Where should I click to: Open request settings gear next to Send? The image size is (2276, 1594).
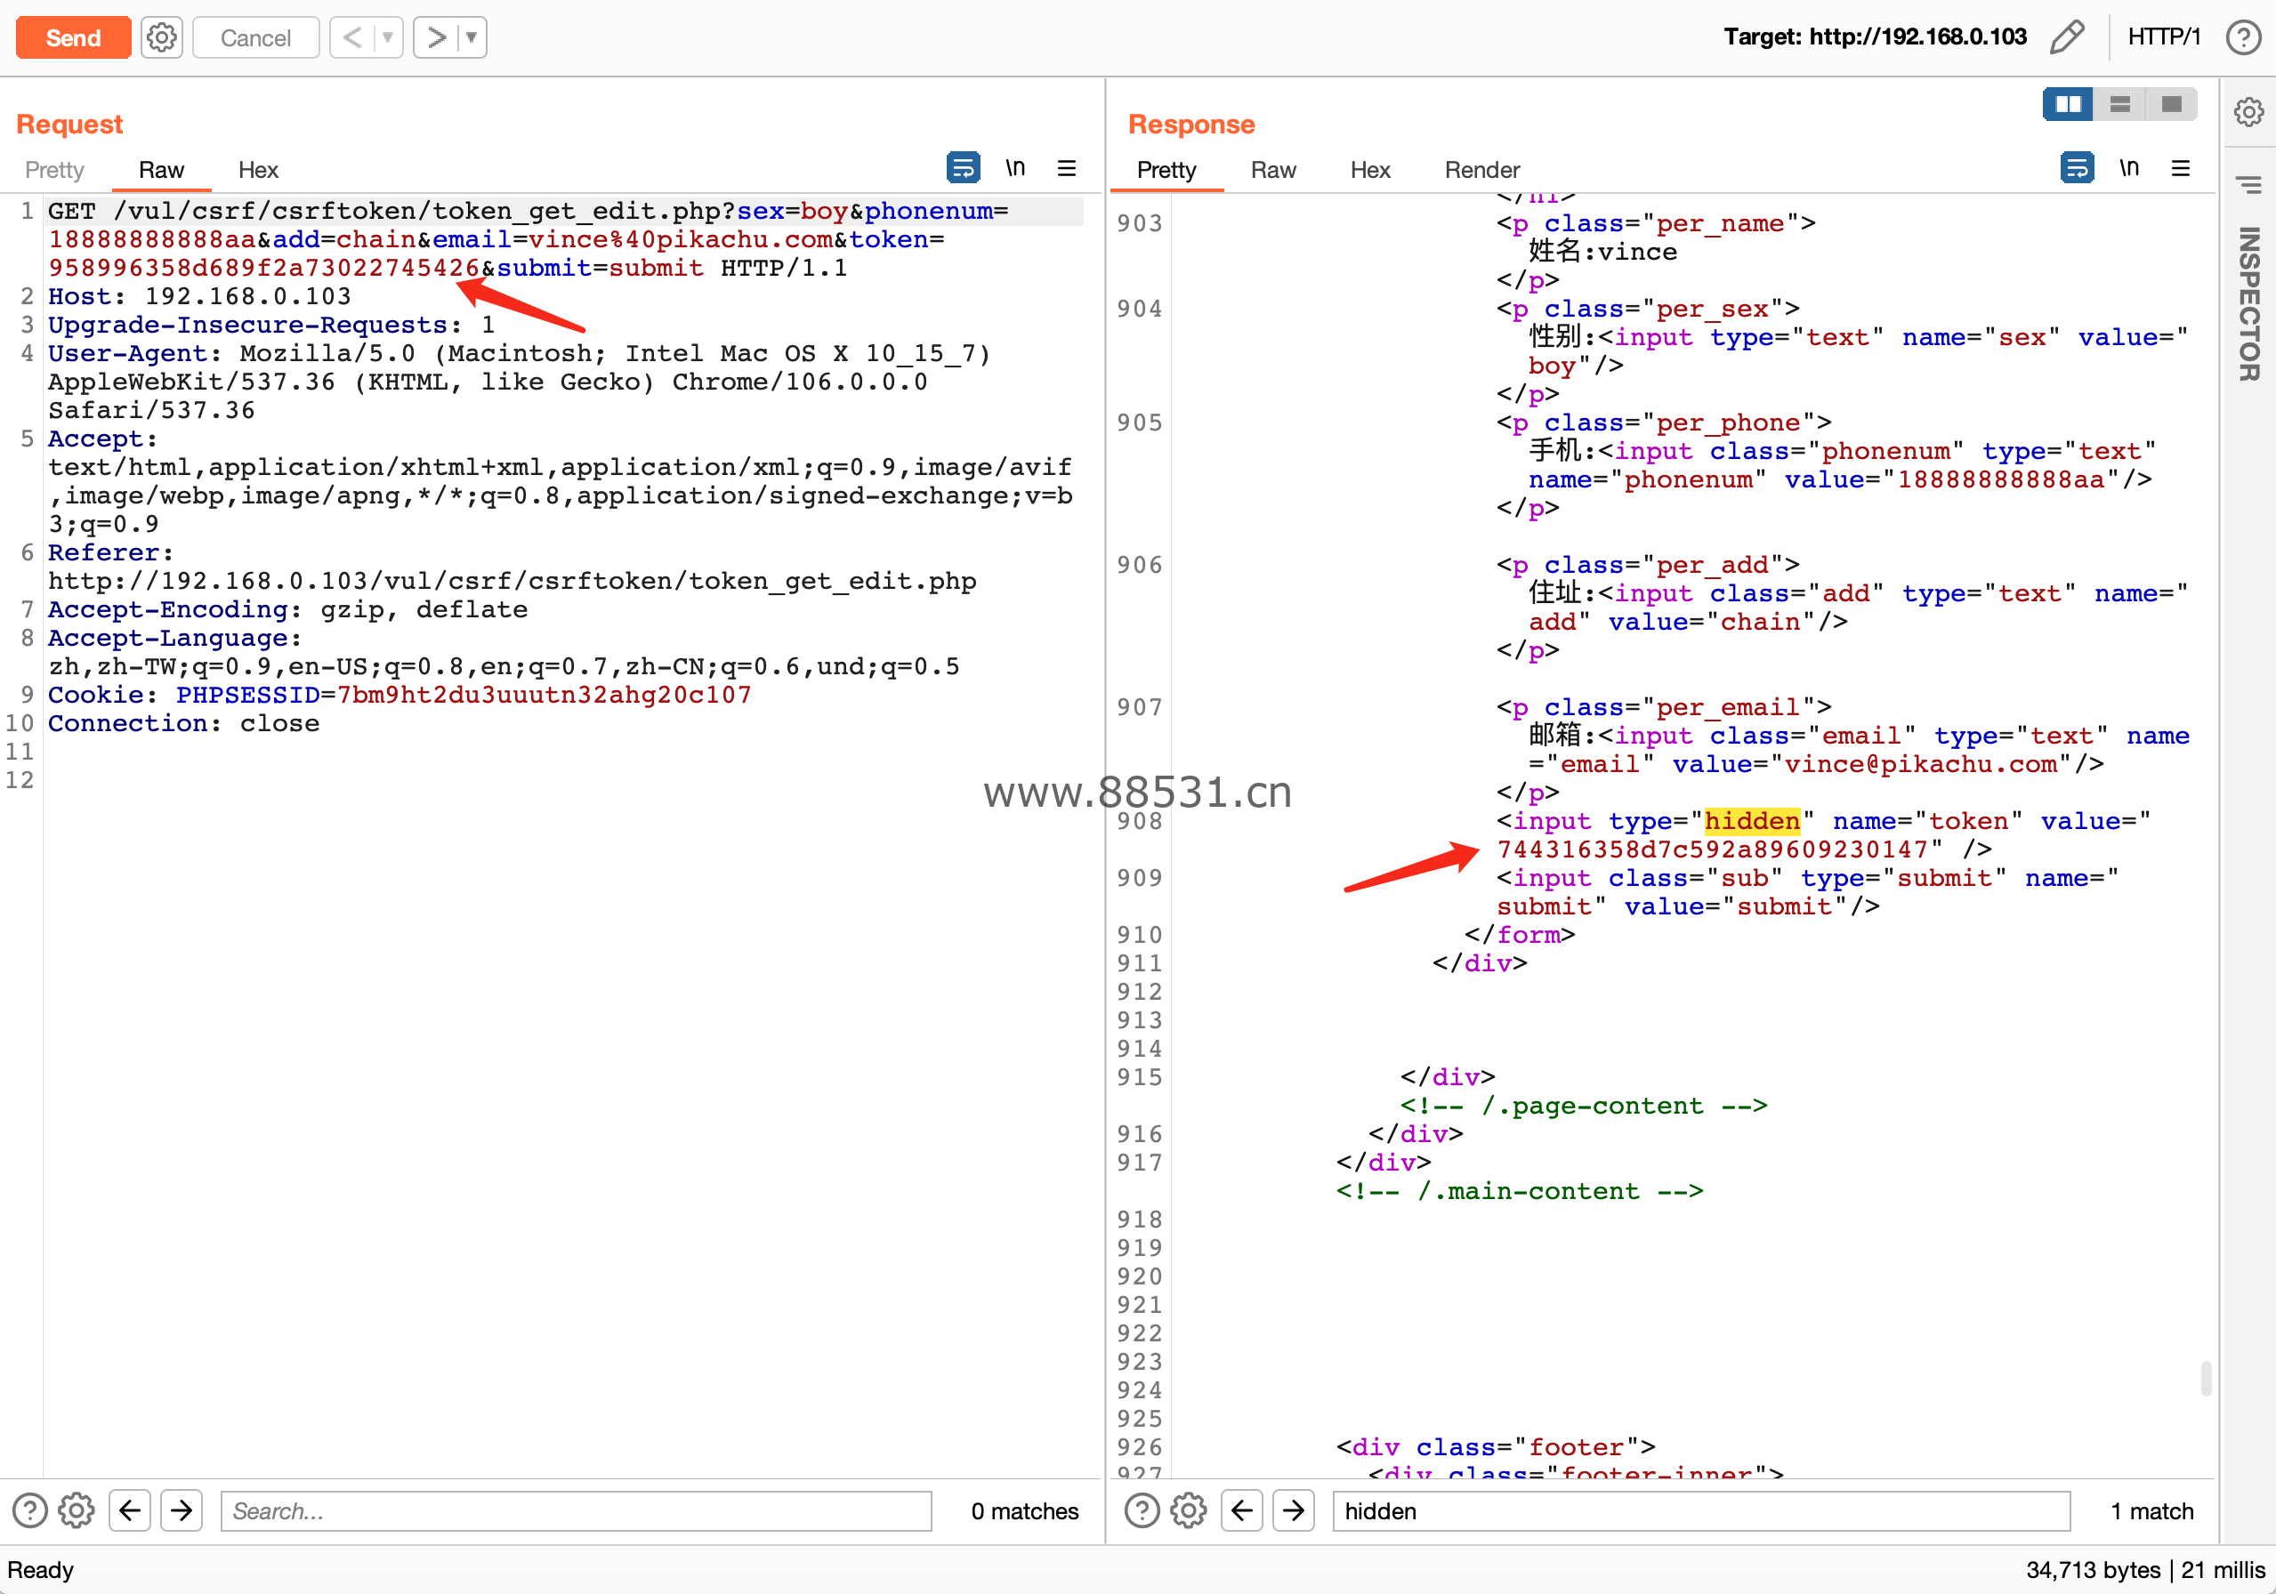point(162,37)
